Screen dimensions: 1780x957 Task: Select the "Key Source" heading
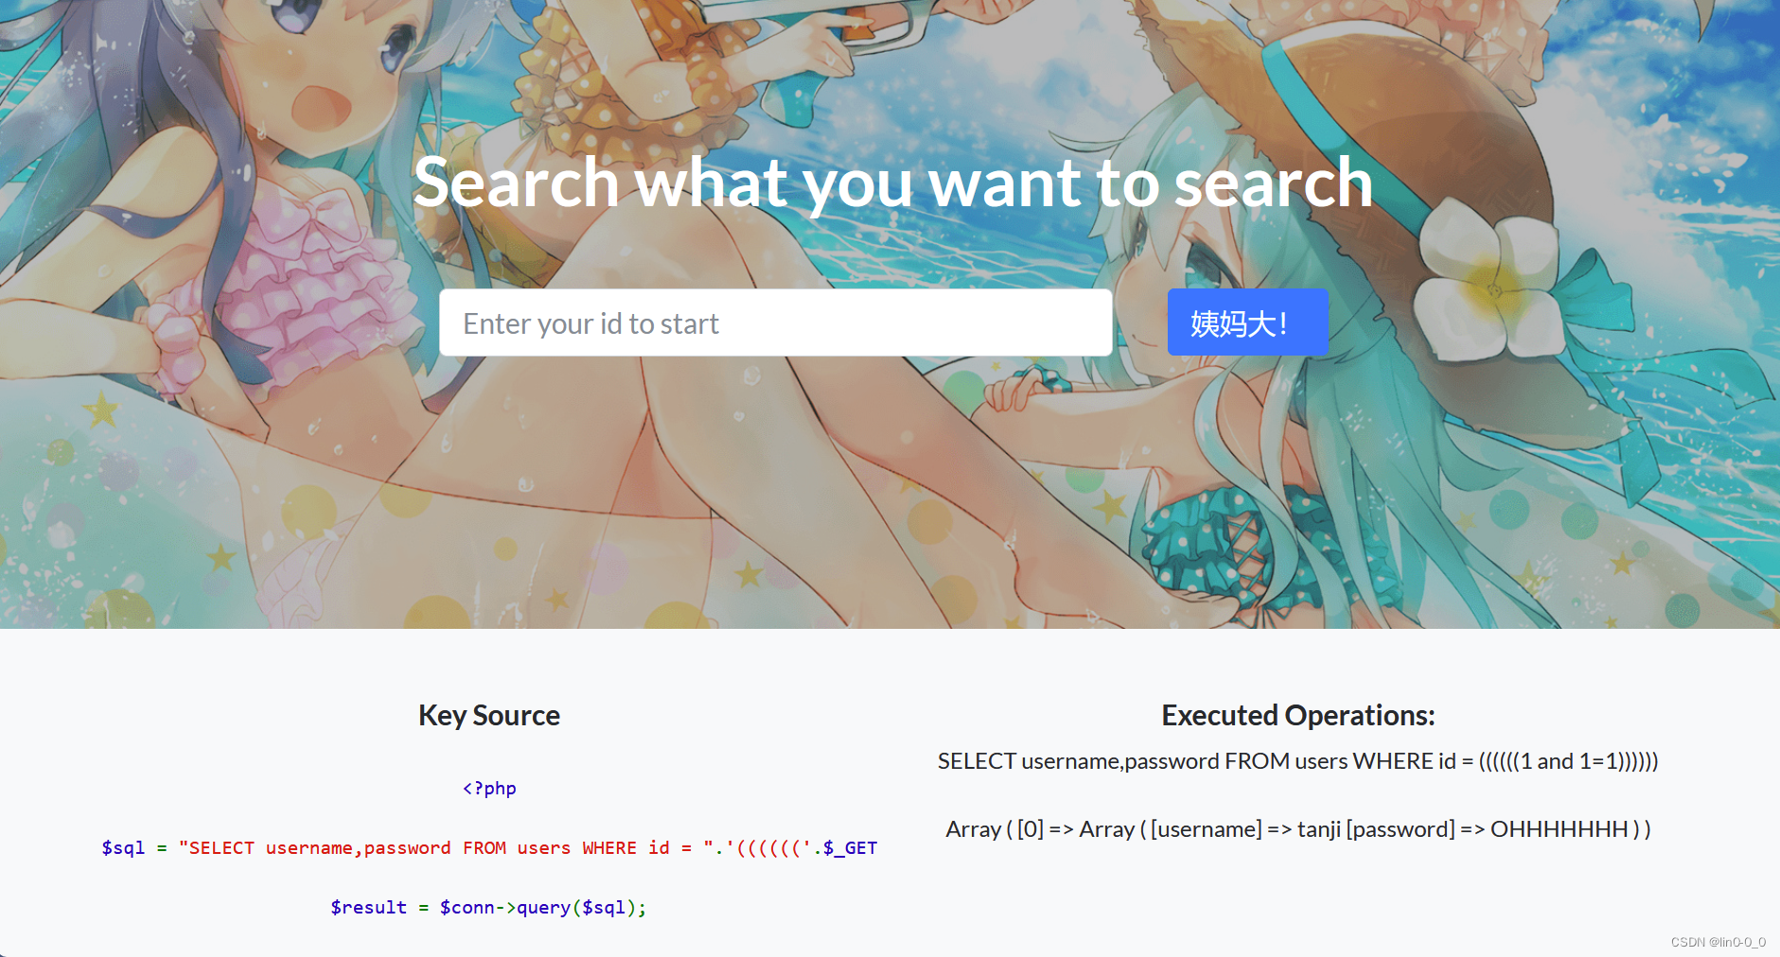(489, 715)
